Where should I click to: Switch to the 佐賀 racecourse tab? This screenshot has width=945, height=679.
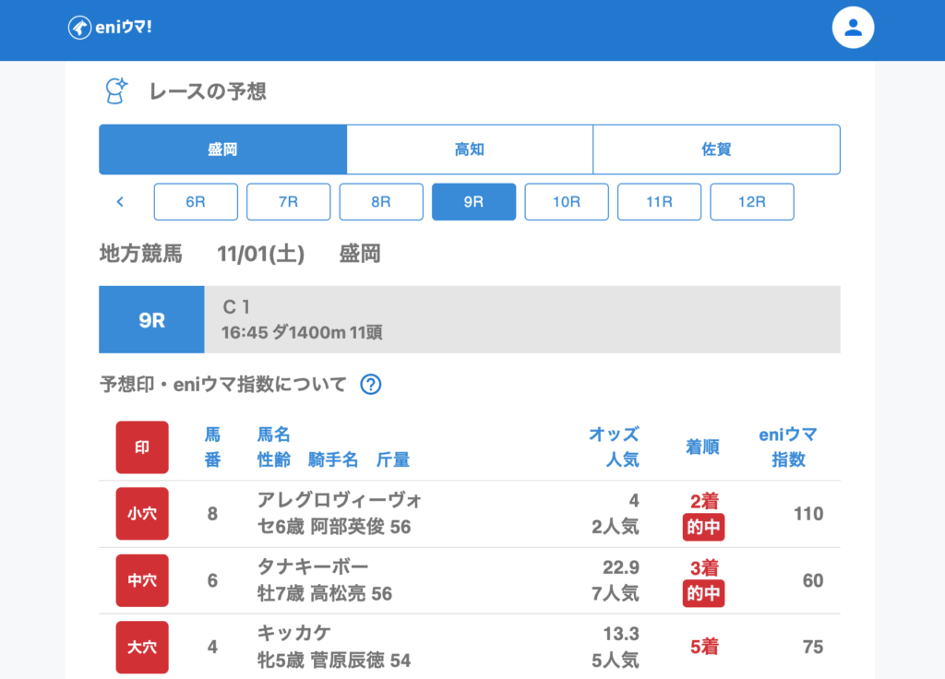pos(716,149)
